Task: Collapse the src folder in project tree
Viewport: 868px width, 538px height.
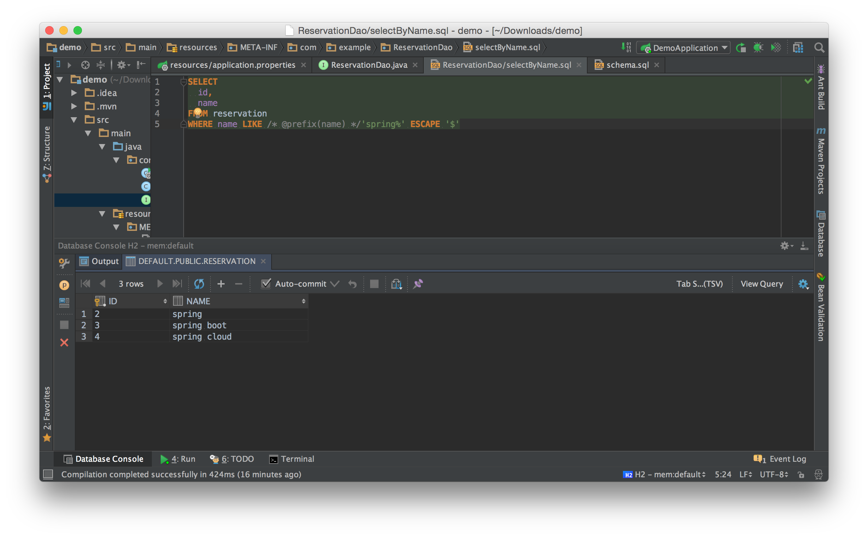Action: coord(74,120)
